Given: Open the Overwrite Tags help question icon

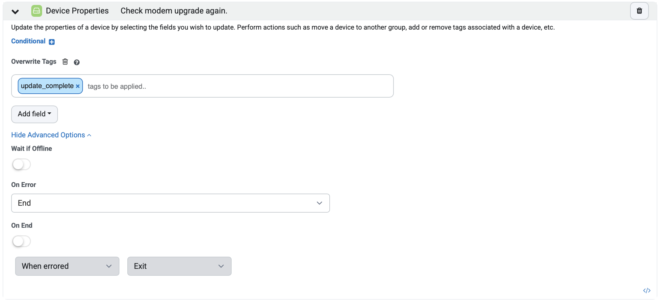Looking at the screenshot, I should click(77, 62).
